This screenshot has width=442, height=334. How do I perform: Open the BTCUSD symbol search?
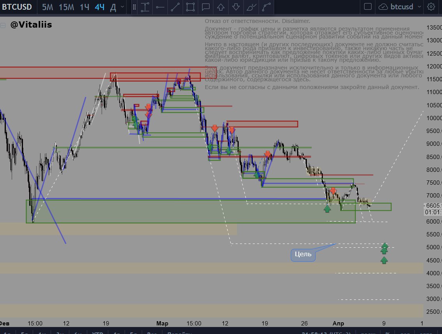pyautogui.click(x=17, y=7)
